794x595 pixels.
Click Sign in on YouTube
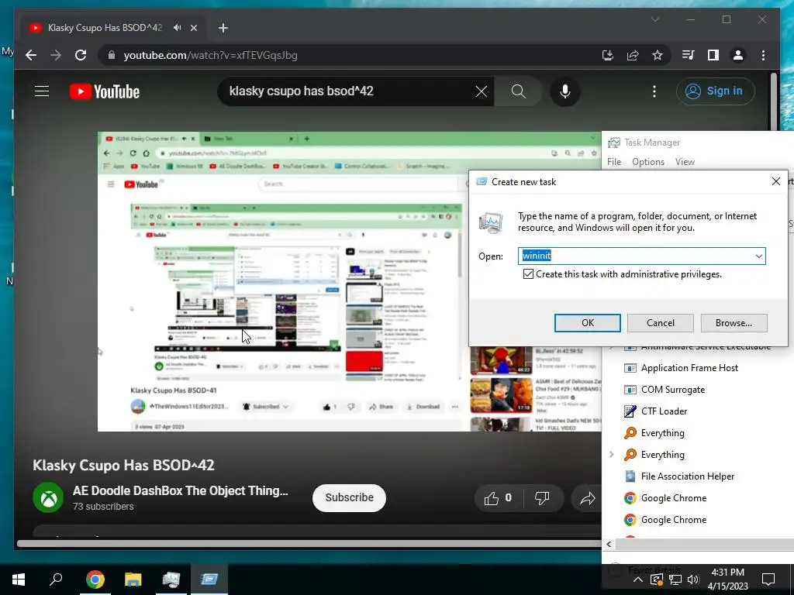tap(715, 91)
